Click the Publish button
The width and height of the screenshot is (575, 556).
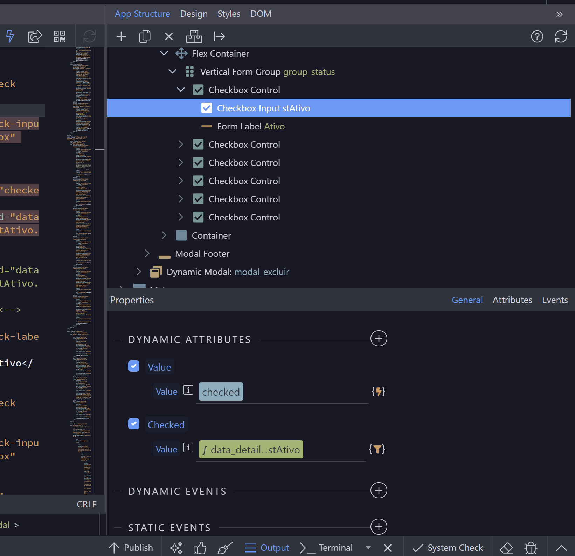pyautogui.click(x=131, y=548)
